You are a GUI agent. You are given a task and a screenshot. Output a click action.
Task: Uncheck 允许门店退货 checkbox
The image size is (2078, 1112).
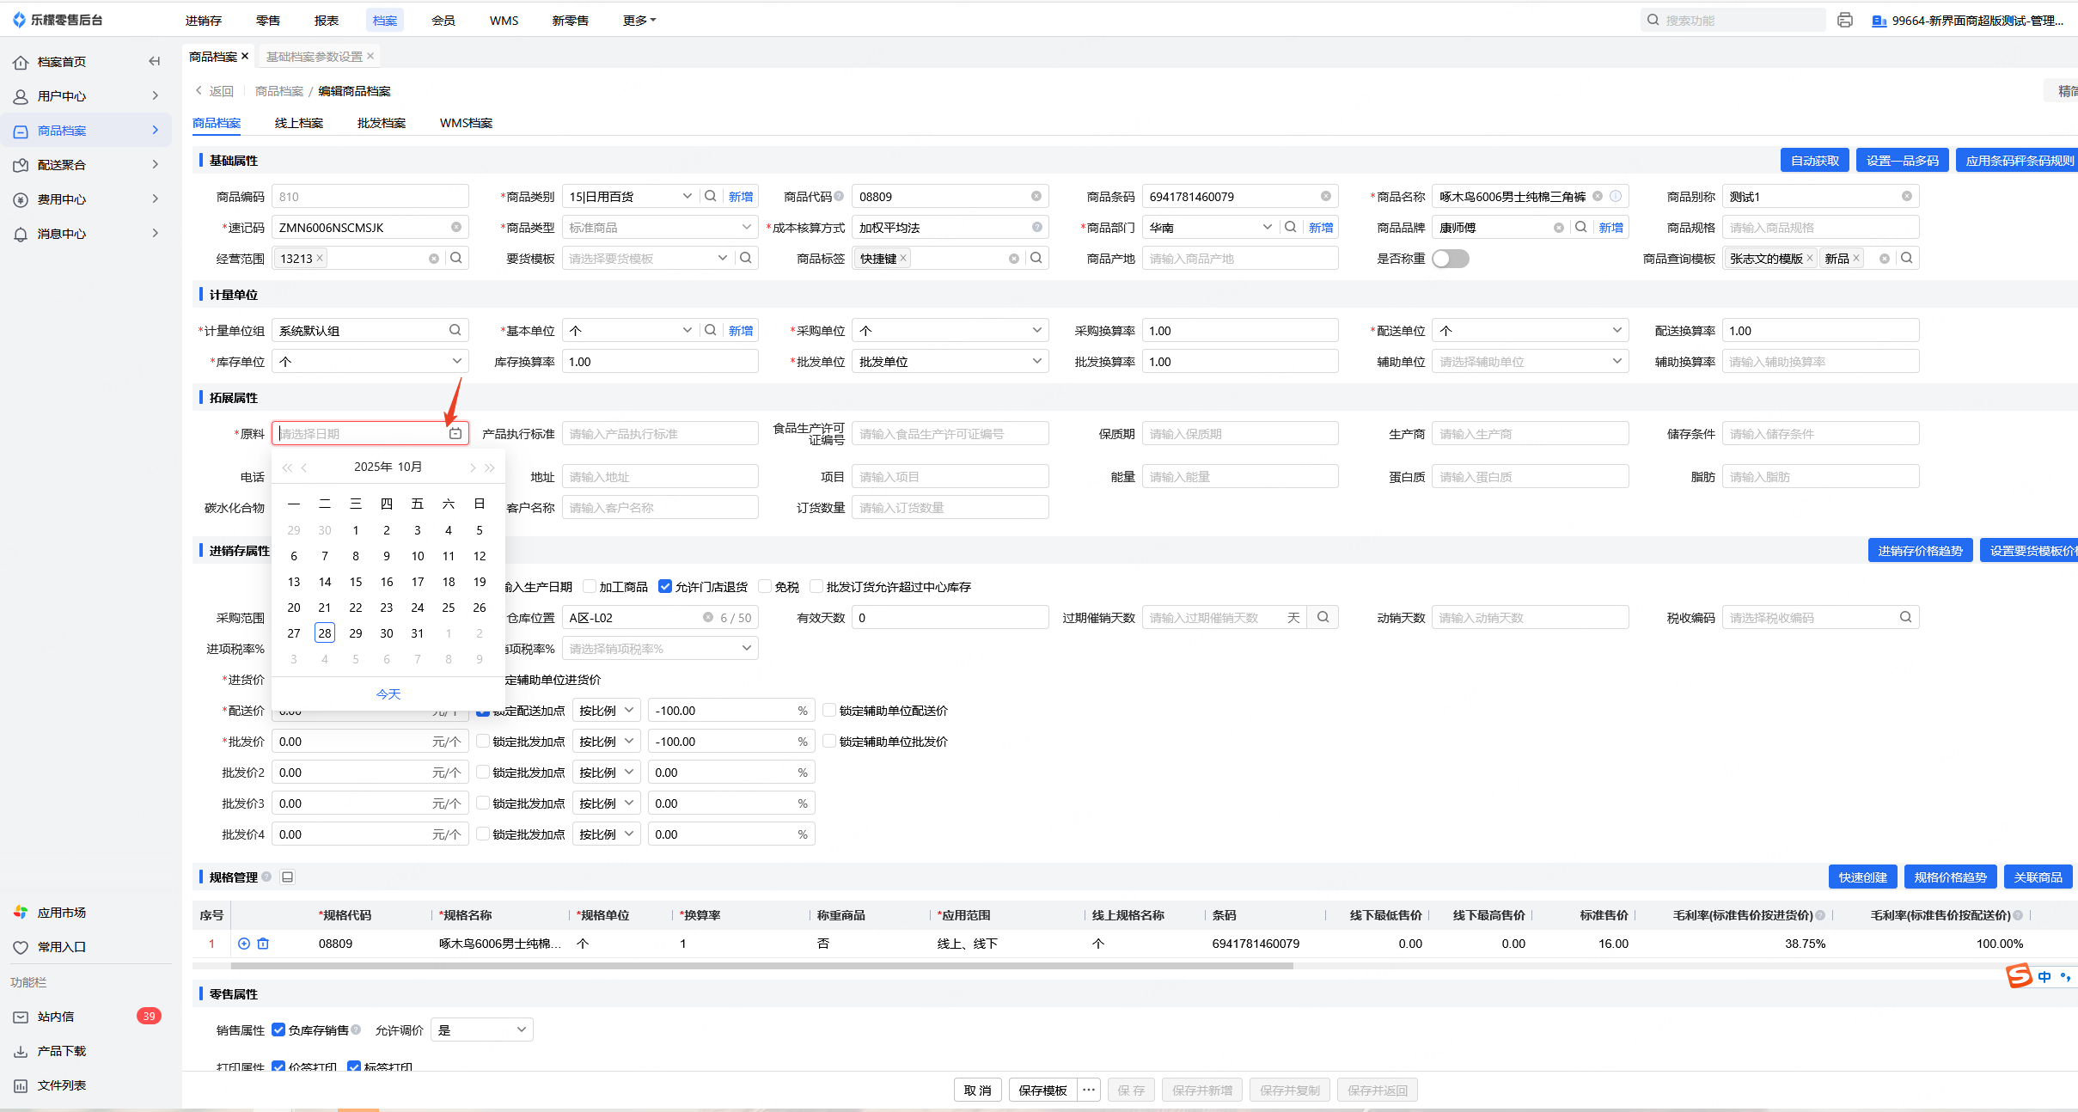pyautogui.click(x=665, y=587)
